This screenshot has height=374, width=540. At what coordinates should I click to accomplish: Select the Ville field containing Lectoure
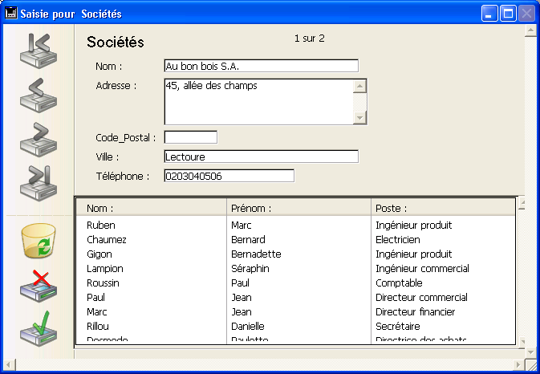[x=261, y=157]
